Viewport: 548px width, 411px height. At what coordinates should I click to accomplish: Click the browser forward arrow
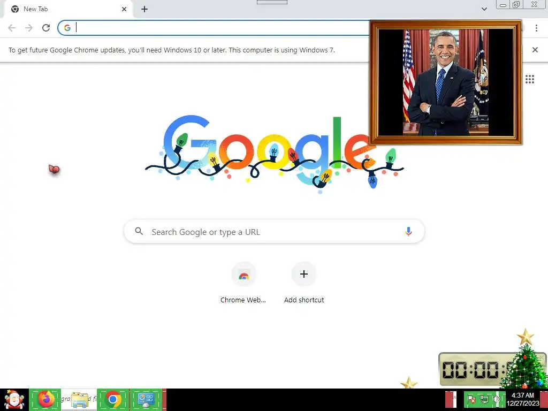tap(29, 28)
